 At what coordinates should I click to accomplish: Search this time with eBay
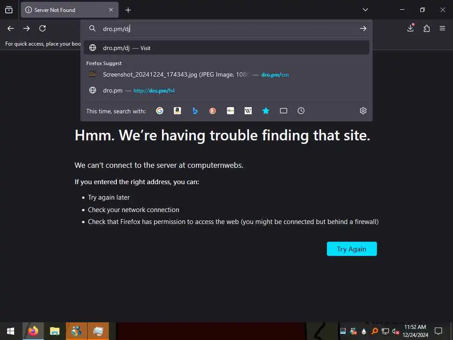click(230, 111)
